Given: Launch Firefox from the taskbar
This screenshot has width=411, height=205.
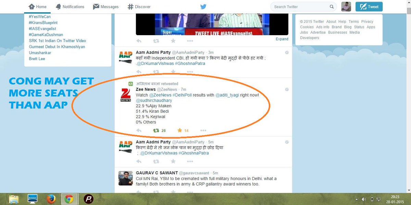Looking at the screenshot, I should [x=51, y=199].
